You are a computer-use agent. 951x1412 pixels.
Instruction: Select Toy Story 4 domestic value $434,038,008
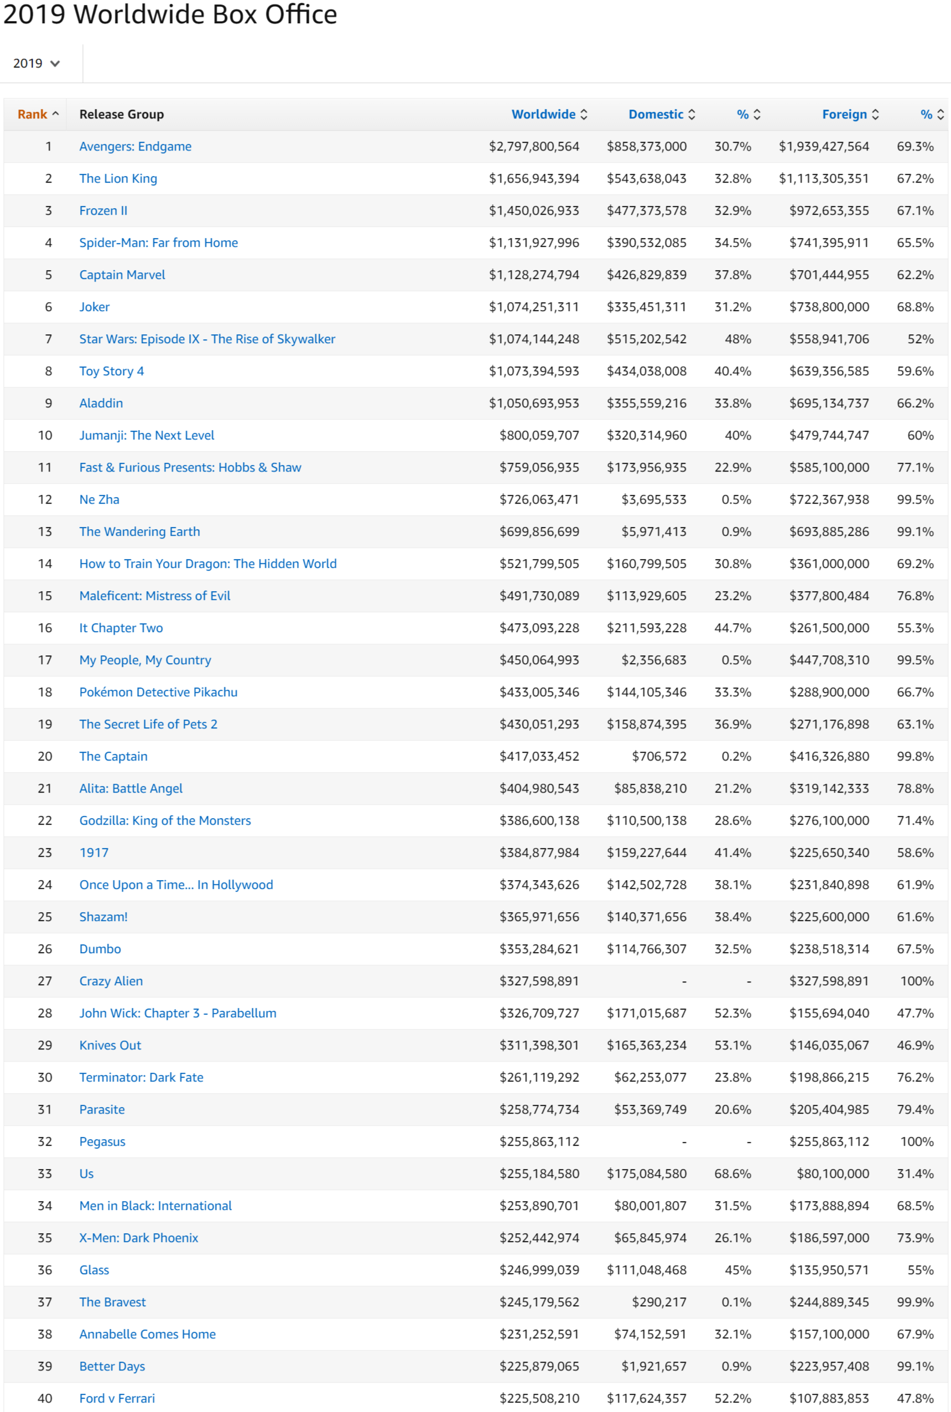647,371
